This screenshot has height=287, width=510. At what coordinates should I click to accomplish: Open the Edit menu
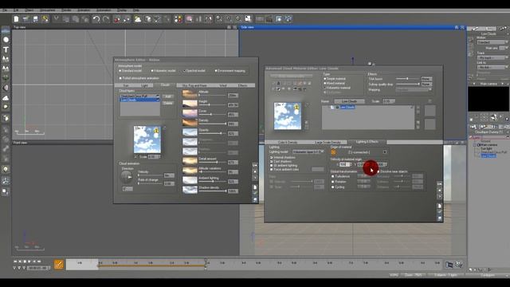point(16,10)
